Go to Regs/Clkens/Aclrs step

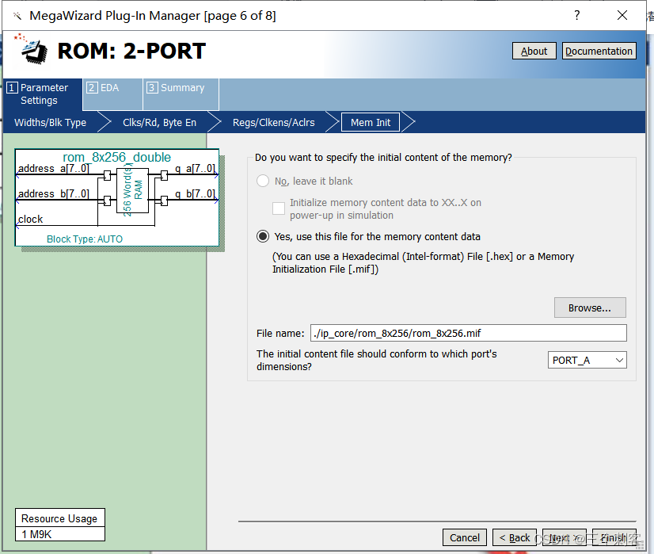[x=274, y=122]
